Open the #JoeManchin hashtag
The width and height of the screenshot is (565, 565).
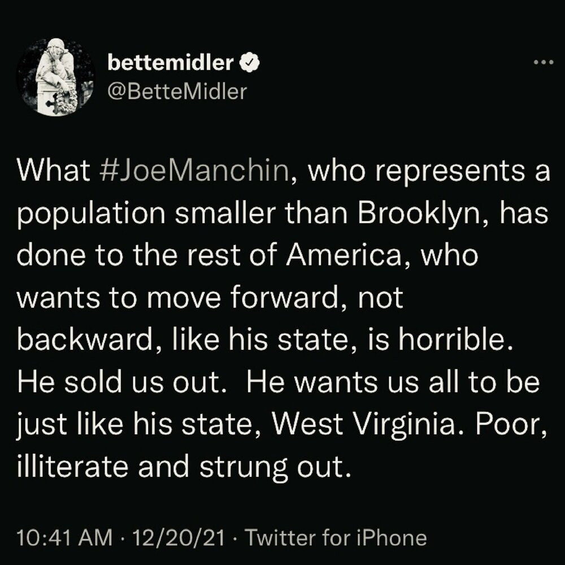pyautogui.click(x=192, y=172)
